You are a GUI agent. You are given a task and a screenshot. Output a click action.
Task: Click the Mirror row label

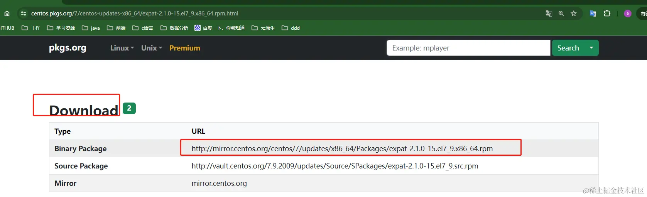pos(65,183)
